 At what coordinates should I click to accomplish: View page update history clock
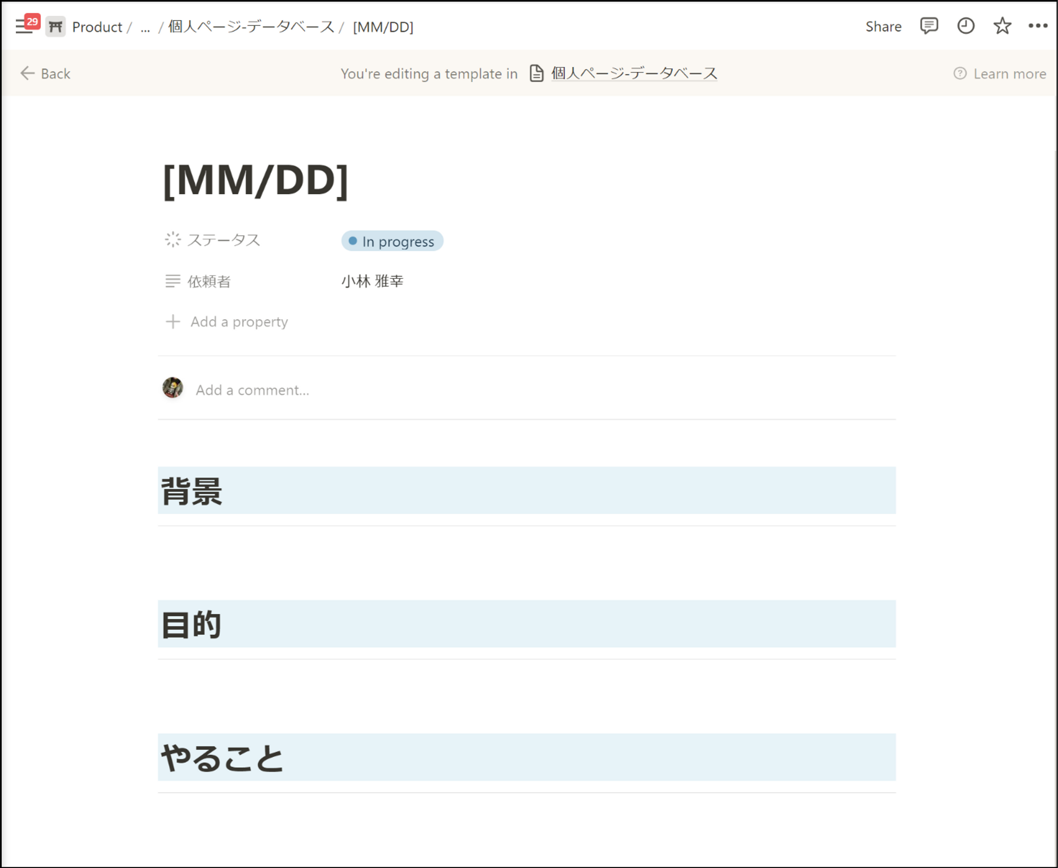pyautogui.click(x=965, y=26)
